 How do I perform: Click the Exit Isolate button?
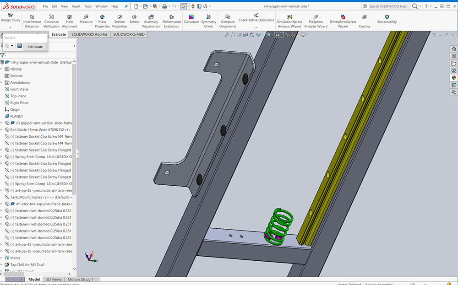click(35, 47)
